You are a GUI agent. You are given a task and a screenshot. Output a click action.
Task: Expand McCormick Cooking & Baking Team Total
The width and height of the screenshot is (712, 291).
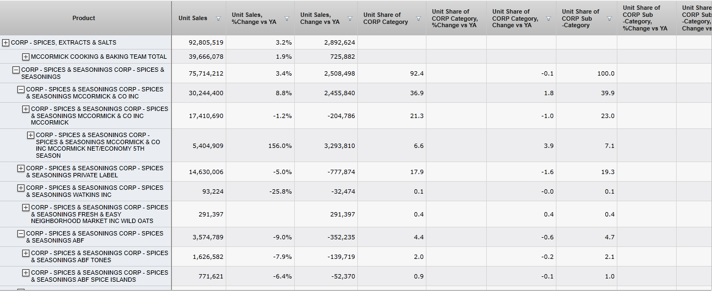coord(26,57)
